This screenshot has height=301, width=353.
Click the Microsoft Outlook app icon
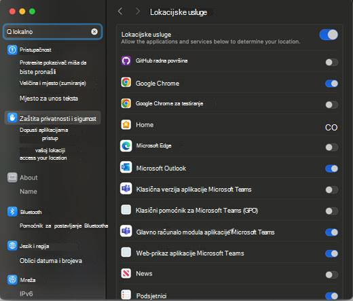126,167
